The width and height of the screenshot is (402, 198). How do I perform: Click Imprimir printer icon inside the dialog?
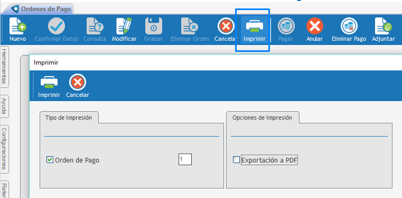click(49, 82)
